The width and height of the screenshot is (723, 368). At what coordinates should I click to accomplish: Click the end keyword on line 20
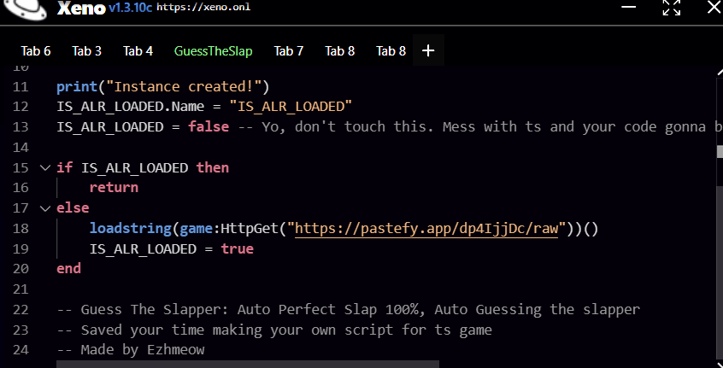(68, 268)
